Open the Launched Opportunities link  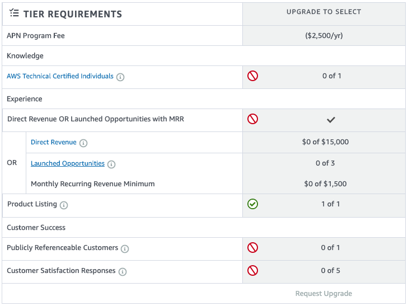tap(68, 163)
